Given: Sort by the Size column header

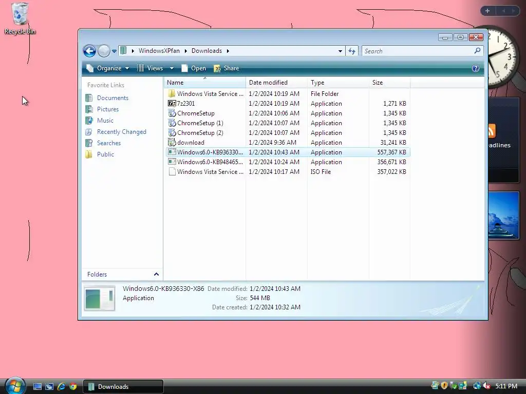Looking at the screenshot, I should click(x=389, y=83).
